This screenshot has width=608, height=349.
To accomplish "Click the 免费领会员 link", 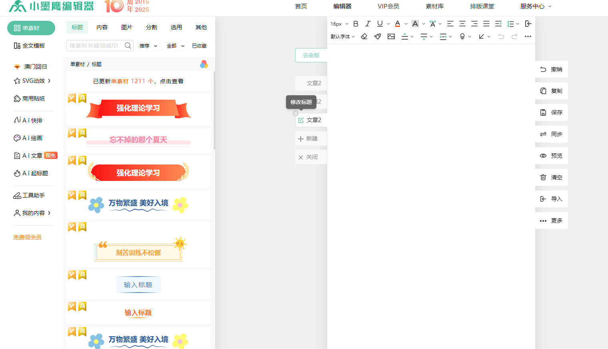I will click(x=28, y=237).
